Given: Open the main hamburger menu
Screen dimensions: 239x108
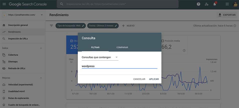Looking at the screenshot, I should pyautogui.click(x=4, y=4).
